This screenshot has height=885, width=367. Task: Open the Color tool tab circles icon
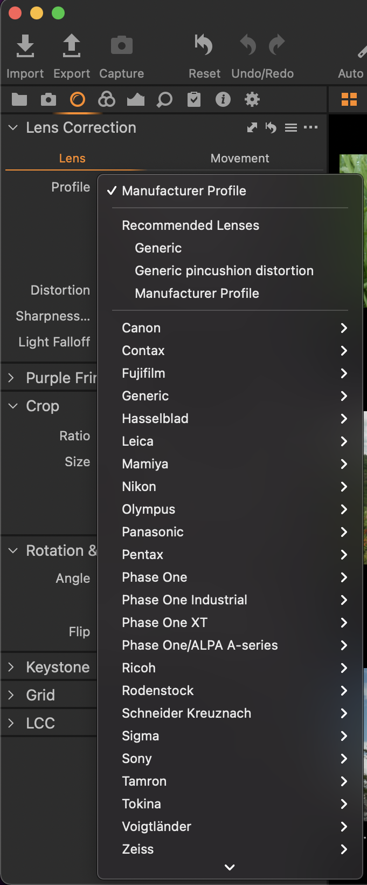point(107,99)
